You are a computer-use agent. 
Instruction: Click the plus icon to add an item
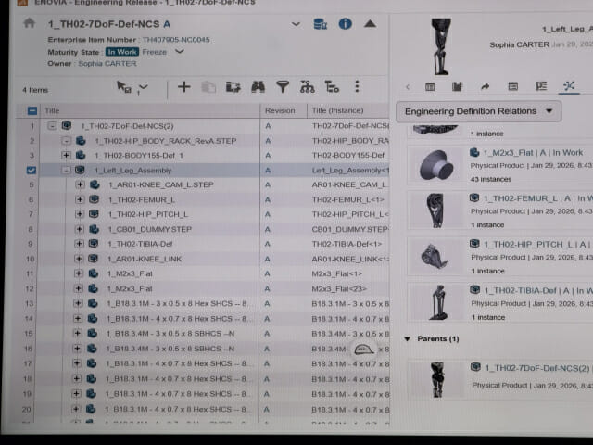pyautogui.click(x=183, y=86)
